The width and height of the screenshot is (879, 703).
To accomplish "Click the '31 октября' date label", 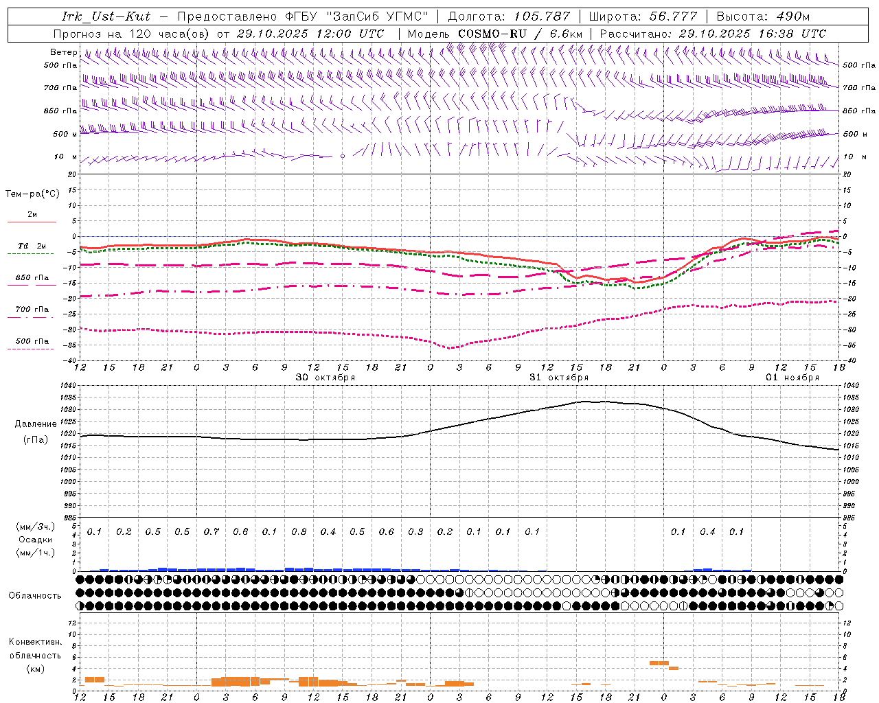I will point(559,378).
